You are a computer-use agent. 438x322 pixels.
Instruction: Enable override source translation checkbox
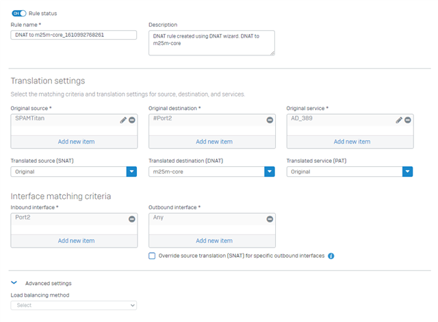click(x=152, y=256)
